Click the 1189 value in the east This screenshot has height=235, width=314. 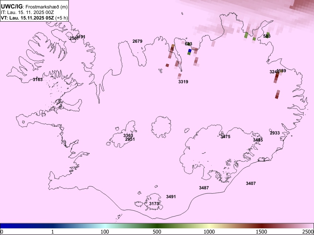(x=281, y=71)
